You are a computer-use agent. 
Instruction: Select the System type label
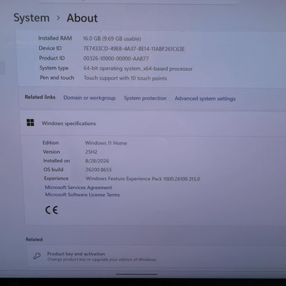point(54,68)
